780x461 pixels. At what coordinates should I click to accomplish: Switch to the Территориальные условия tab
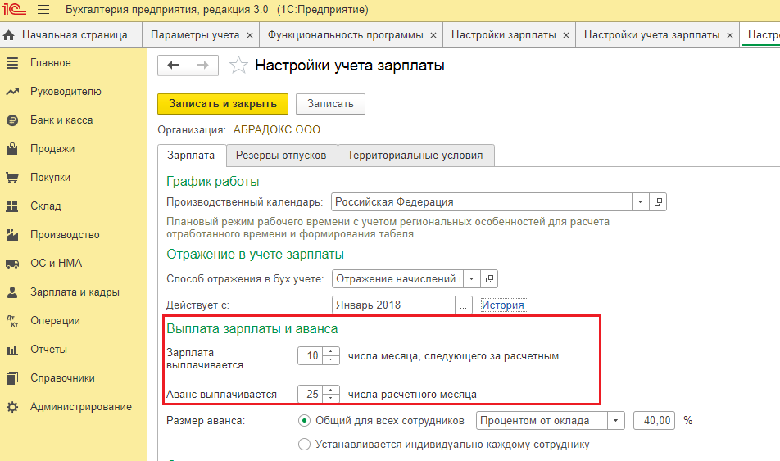coord(415,156)
